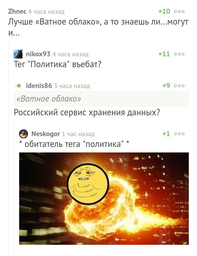Open nikox93's profile via username

(x=38, y=54)
